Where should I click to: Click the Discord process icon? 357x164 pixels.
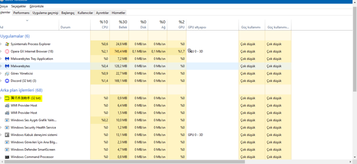pos(7,81)
